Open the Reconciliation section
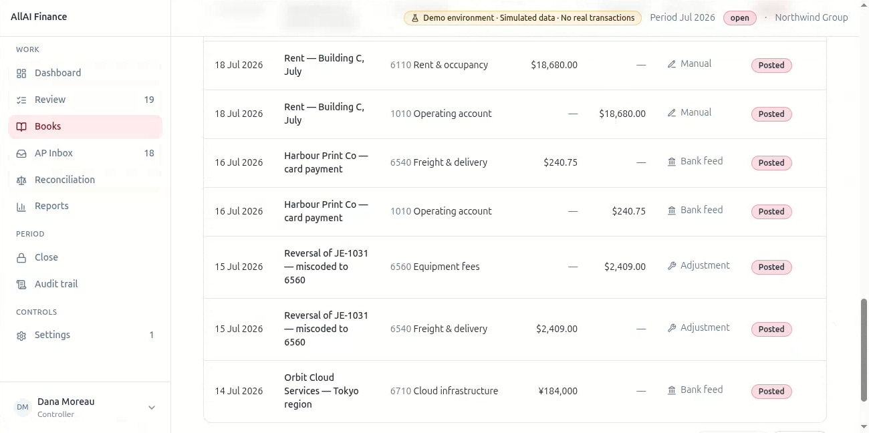 pyautogui.click(x=86, y=180)
